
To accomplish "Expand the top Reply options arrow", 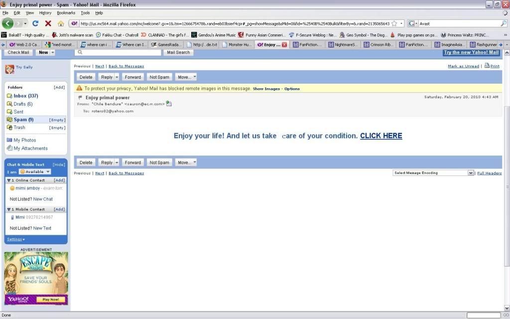I will pos(117,77).
